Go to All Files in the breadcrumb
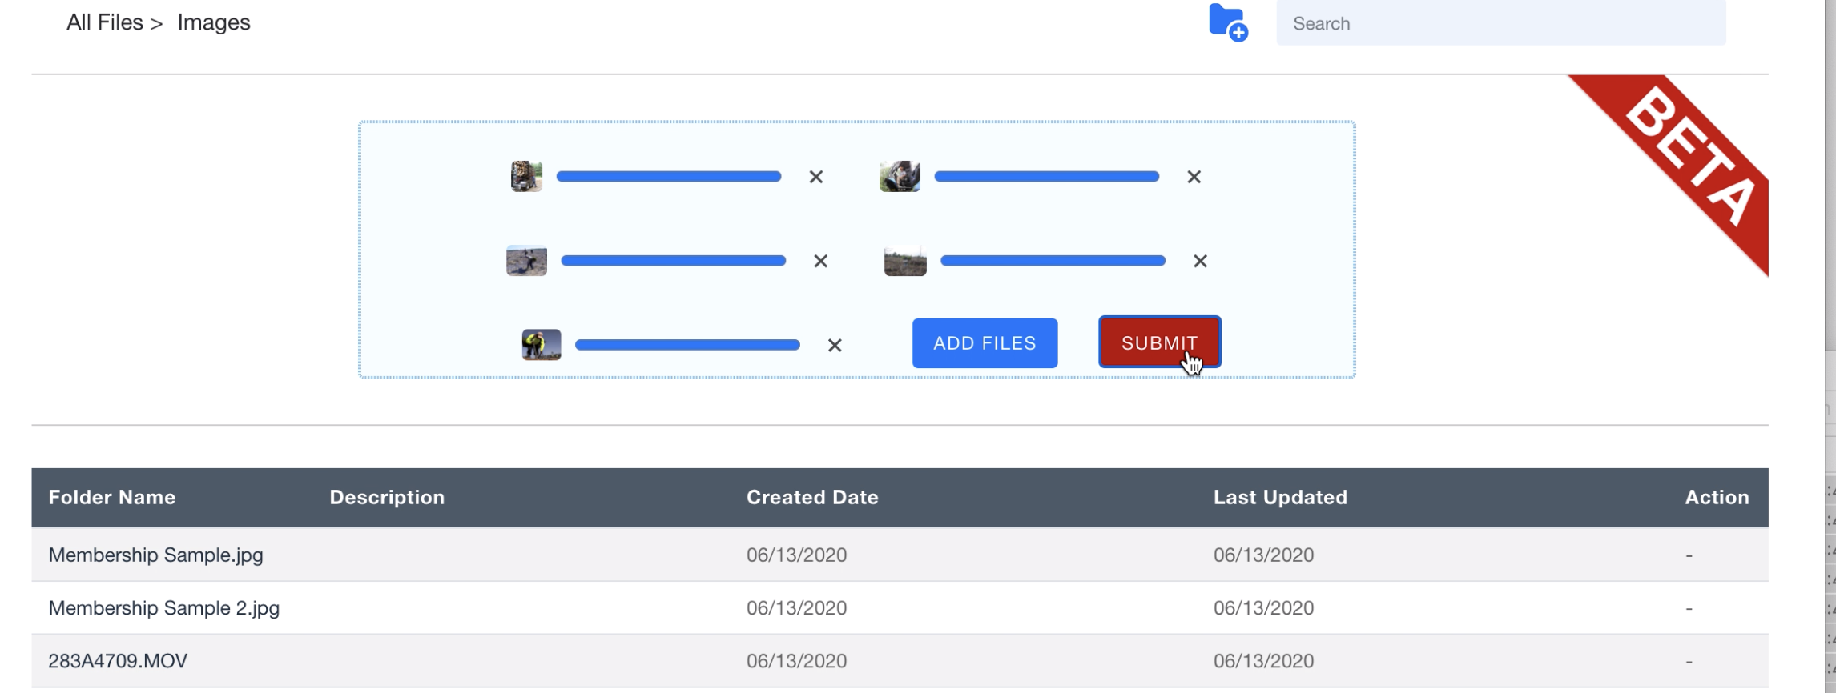This screenshot has height=693, width=1836. click(x=105, y=22)
